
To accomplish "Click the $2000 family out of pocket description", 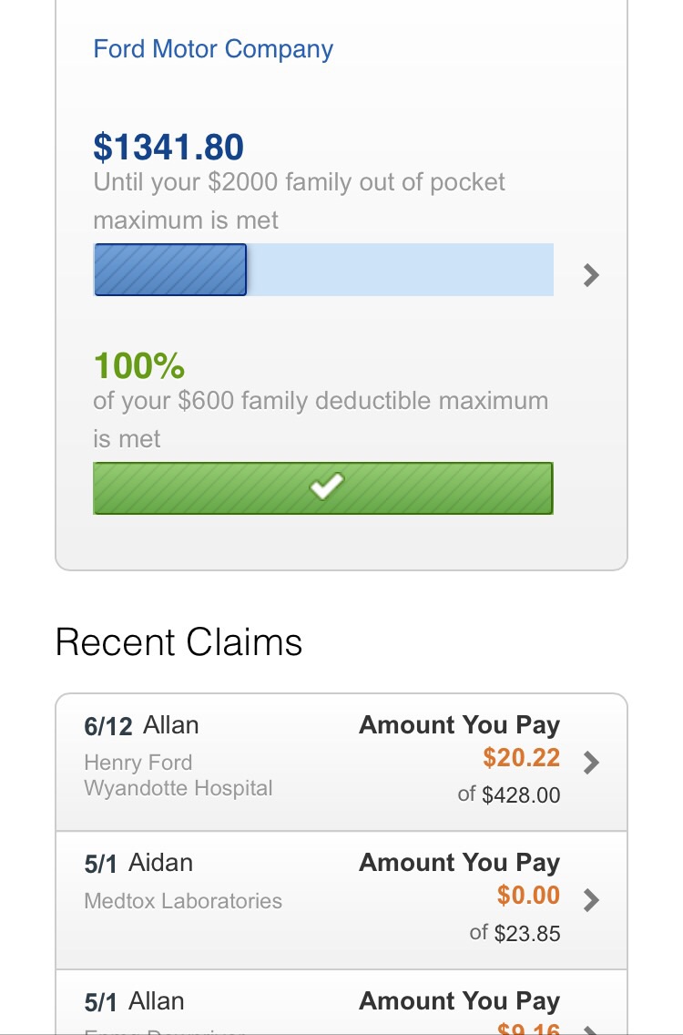I will 299,200.
